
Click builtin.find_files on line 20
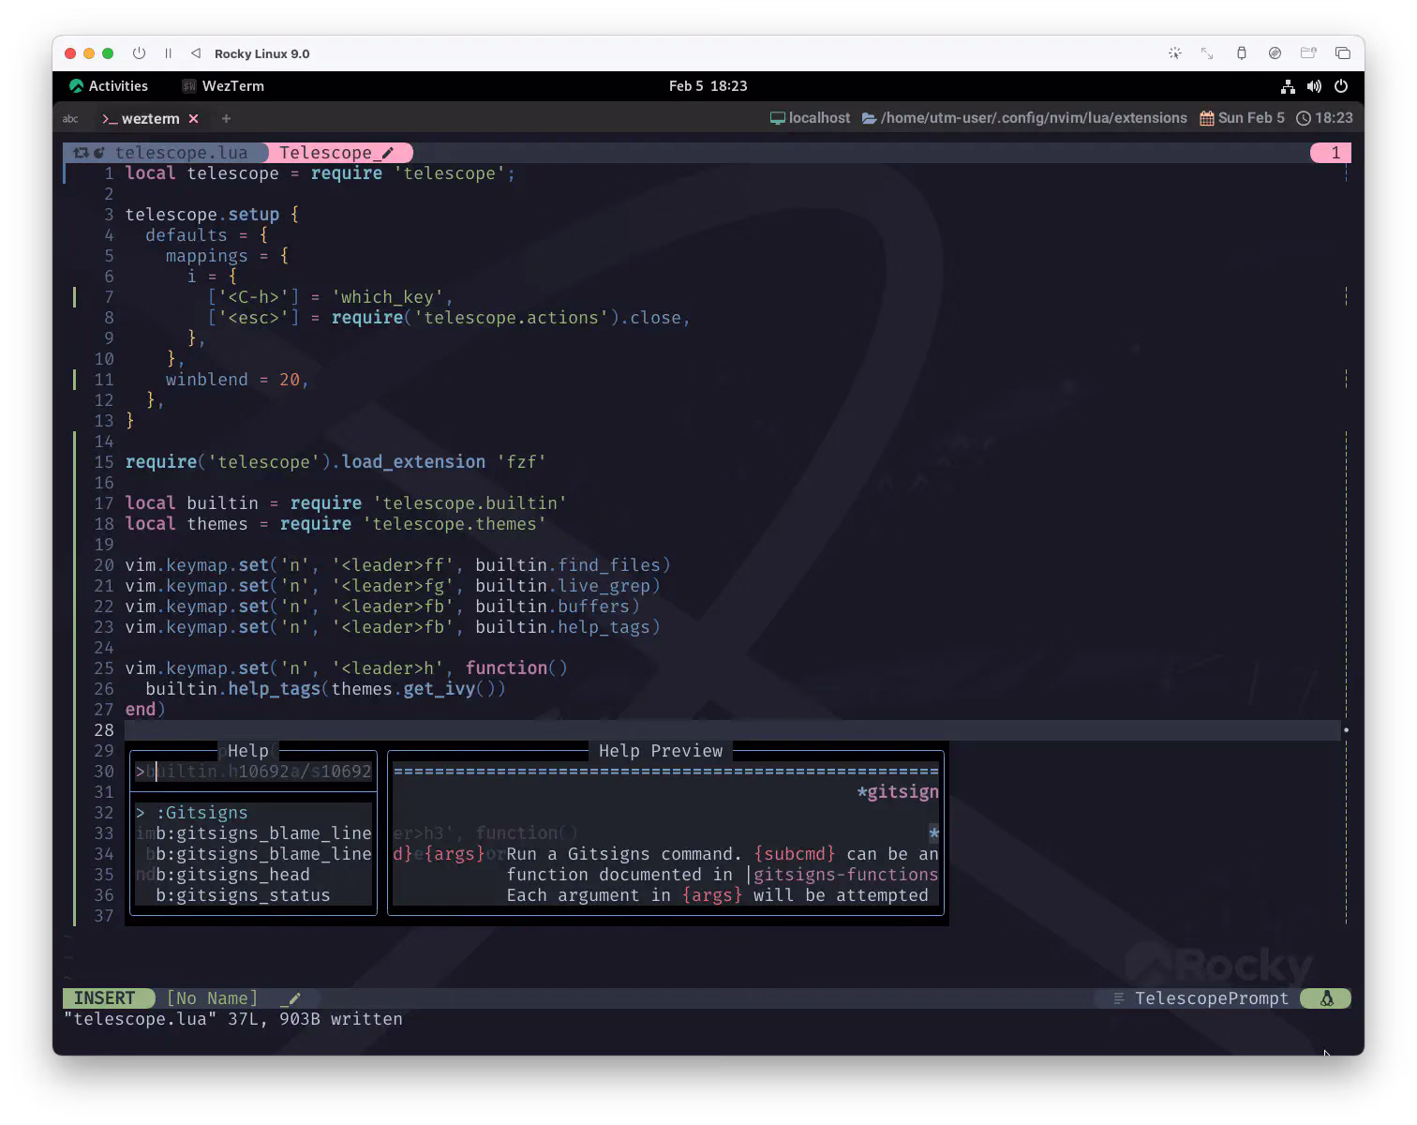click(x=568, y=565)
